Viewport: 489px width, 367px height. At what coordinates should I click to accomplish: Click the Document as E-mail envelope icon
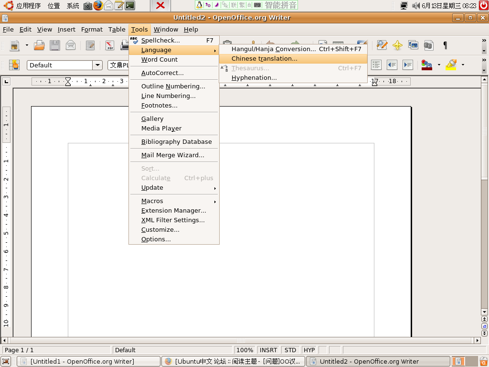(71, 45)
